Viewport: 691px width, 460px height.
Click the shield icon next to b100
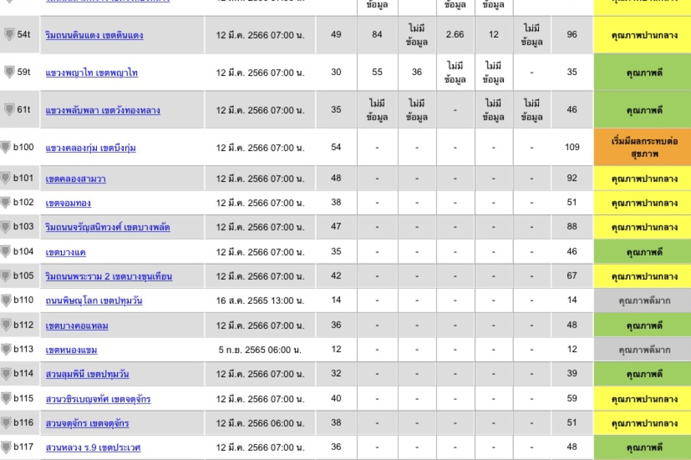tap(5, 147)
